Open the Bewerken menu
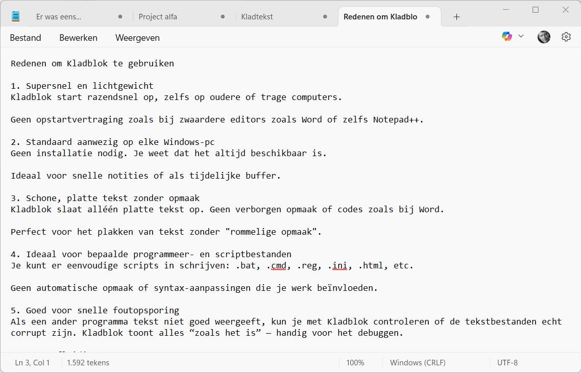The width and height of the screenshot is (581, 373). [x=78, y=38]
